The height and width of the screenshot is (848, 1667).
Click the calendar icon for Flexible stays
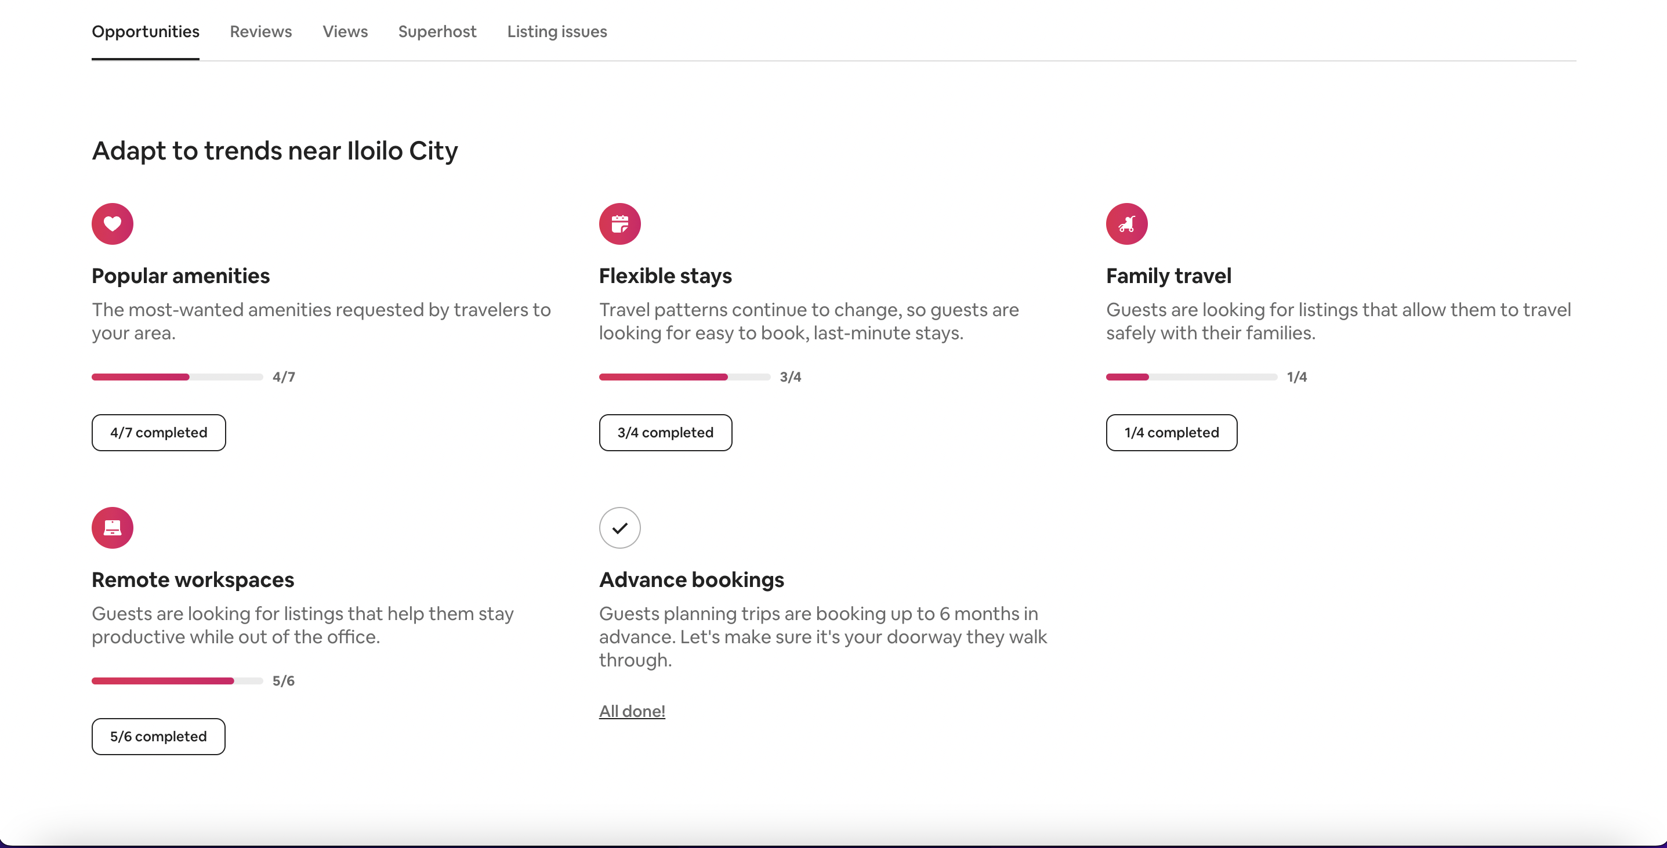pyautogui.click(x=619, y=224)
